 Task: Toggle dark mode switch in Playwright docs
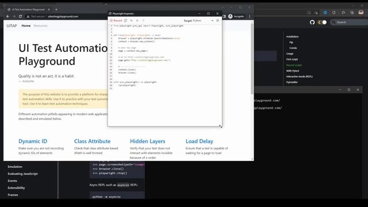pos(322,22)
